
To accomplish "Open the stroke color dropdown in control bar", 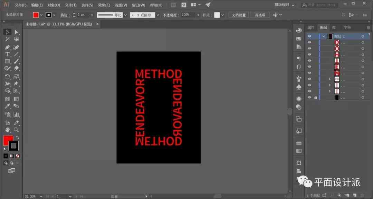I will [x=54, y=15].
